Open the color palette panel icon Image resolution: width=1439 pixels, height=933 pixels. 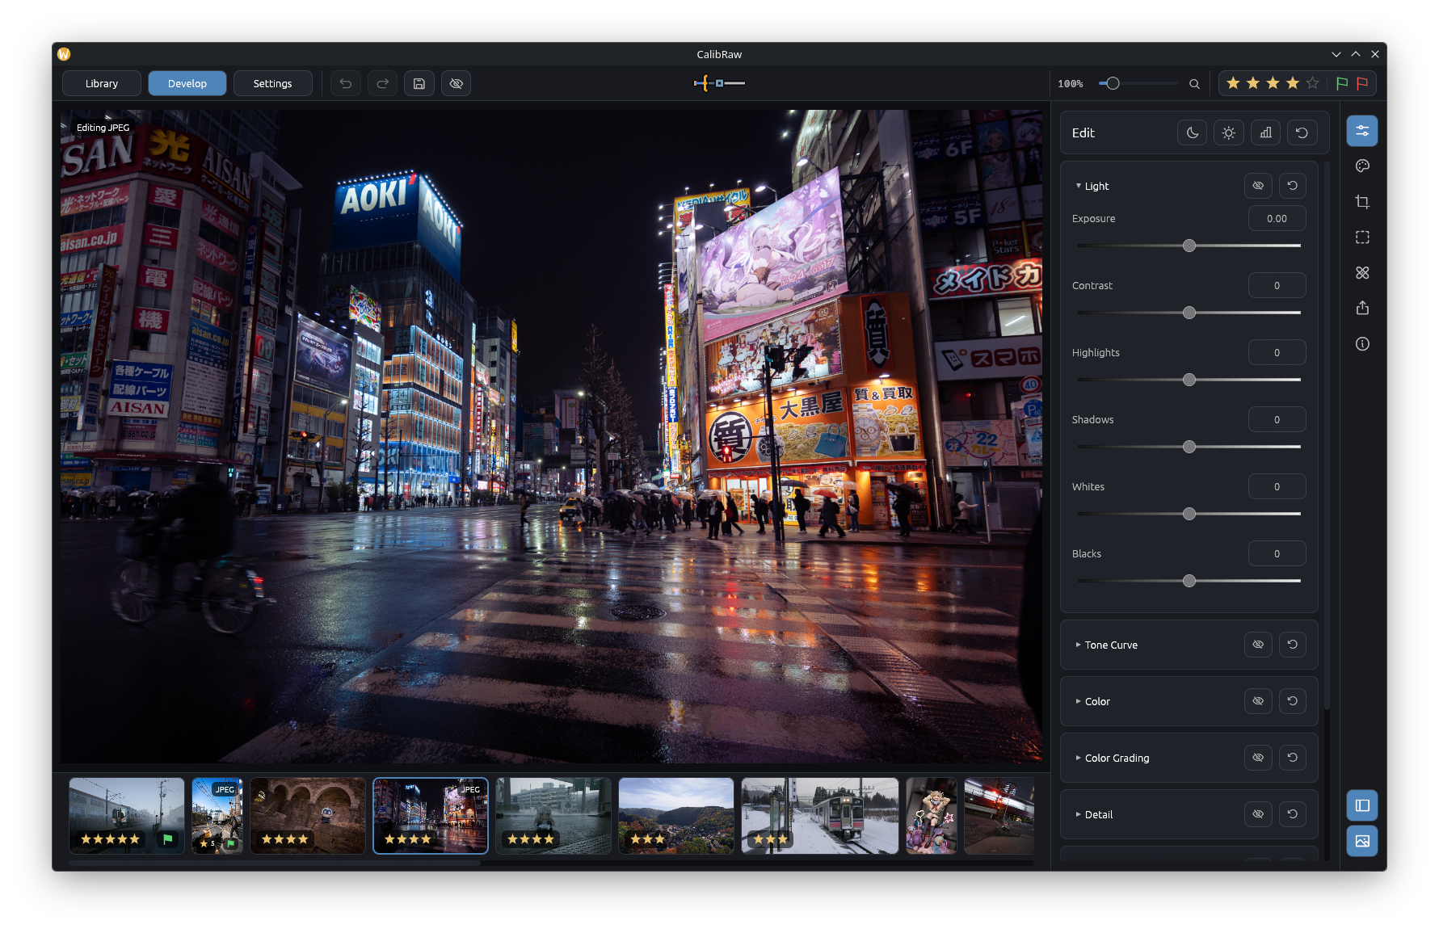point(1362,166)
